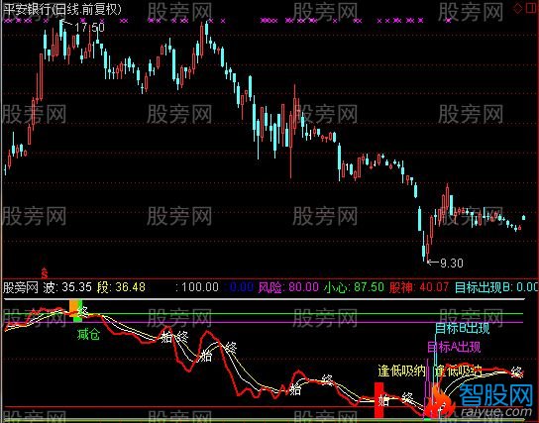Screen dimensions: 539x423
Task: Click the 9.30 low price label
Action: pos(452,264)
